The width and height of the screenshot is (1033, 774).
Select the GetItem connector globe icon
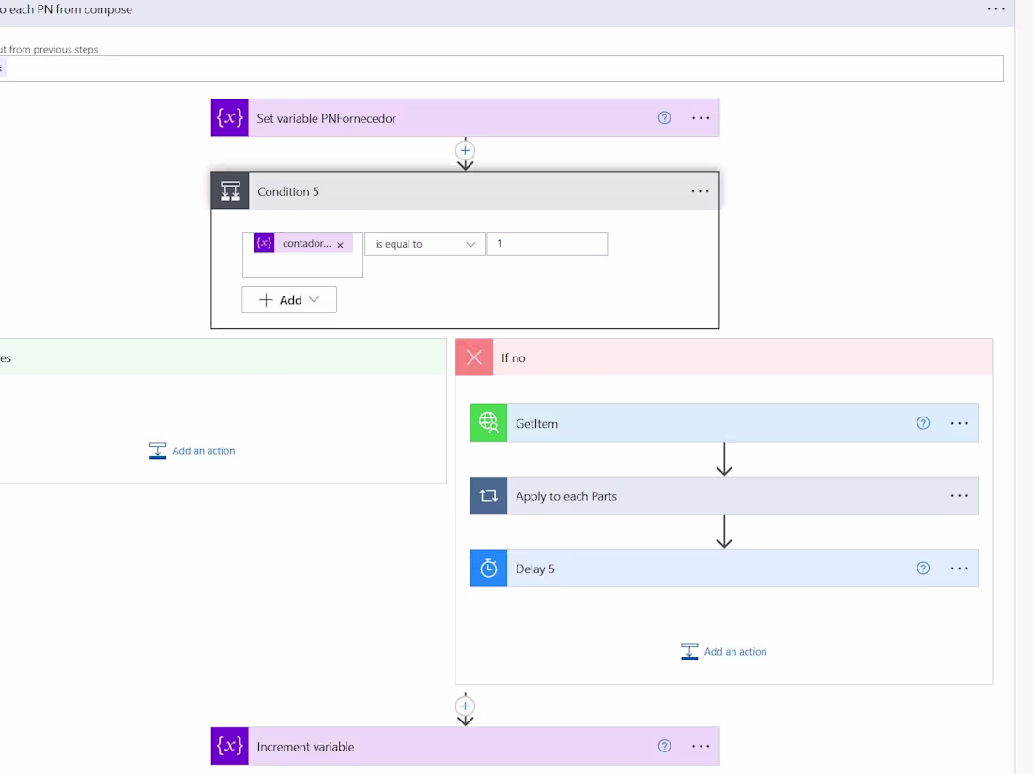(x=487, y=422)
